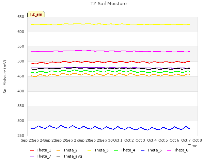Image resolution: width=218 pixels, height=163 pixels.
Task: Toggle Theta_7 legend entry
Action: point(41,156)
